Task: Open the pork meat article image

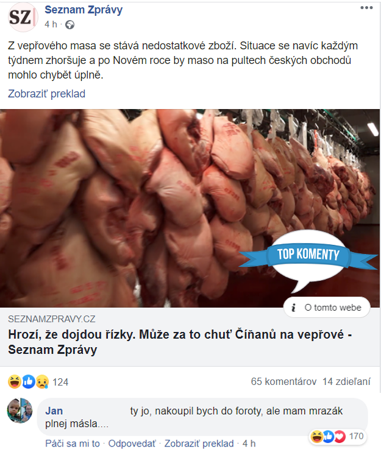Action: click(x=190, y=208)
